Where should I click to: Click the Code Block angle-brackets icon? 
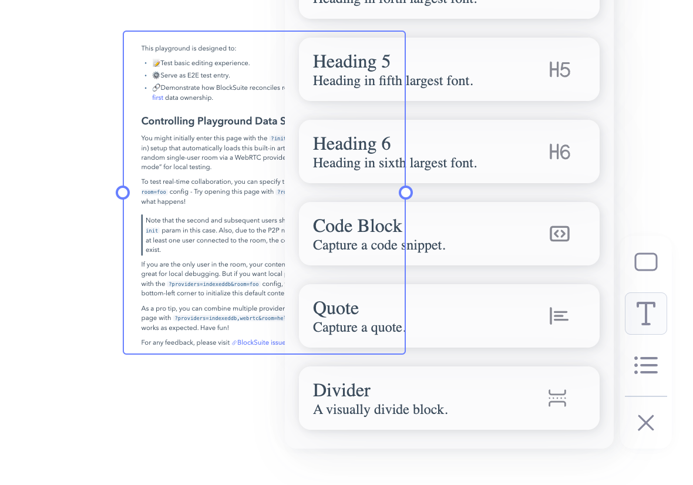click(559, 233)
